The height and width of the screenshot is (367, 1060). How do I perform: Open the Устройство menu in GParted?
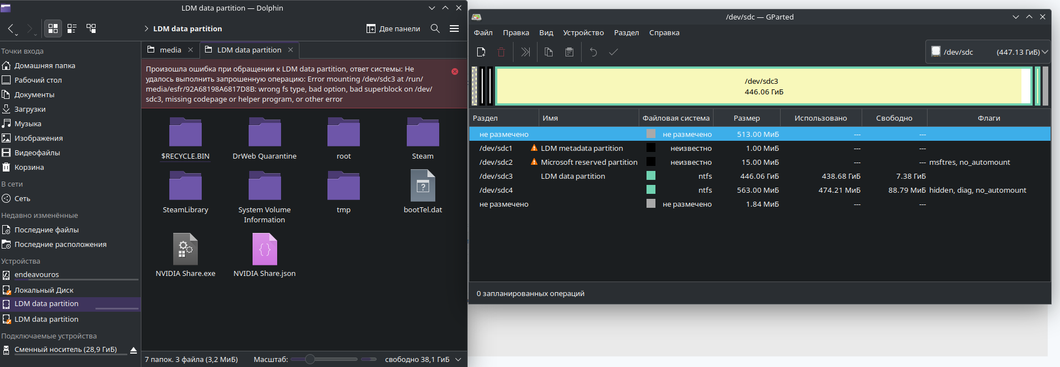(x=583, y=33)
